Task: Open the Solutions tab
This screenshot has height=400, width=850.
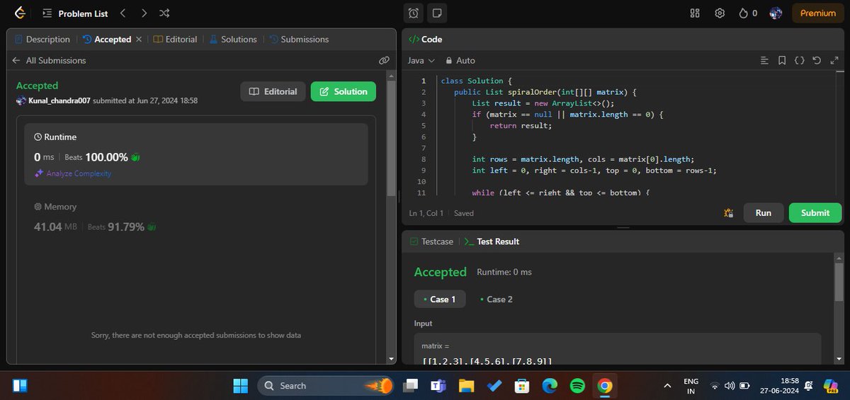Action: [x=232, y=40]
